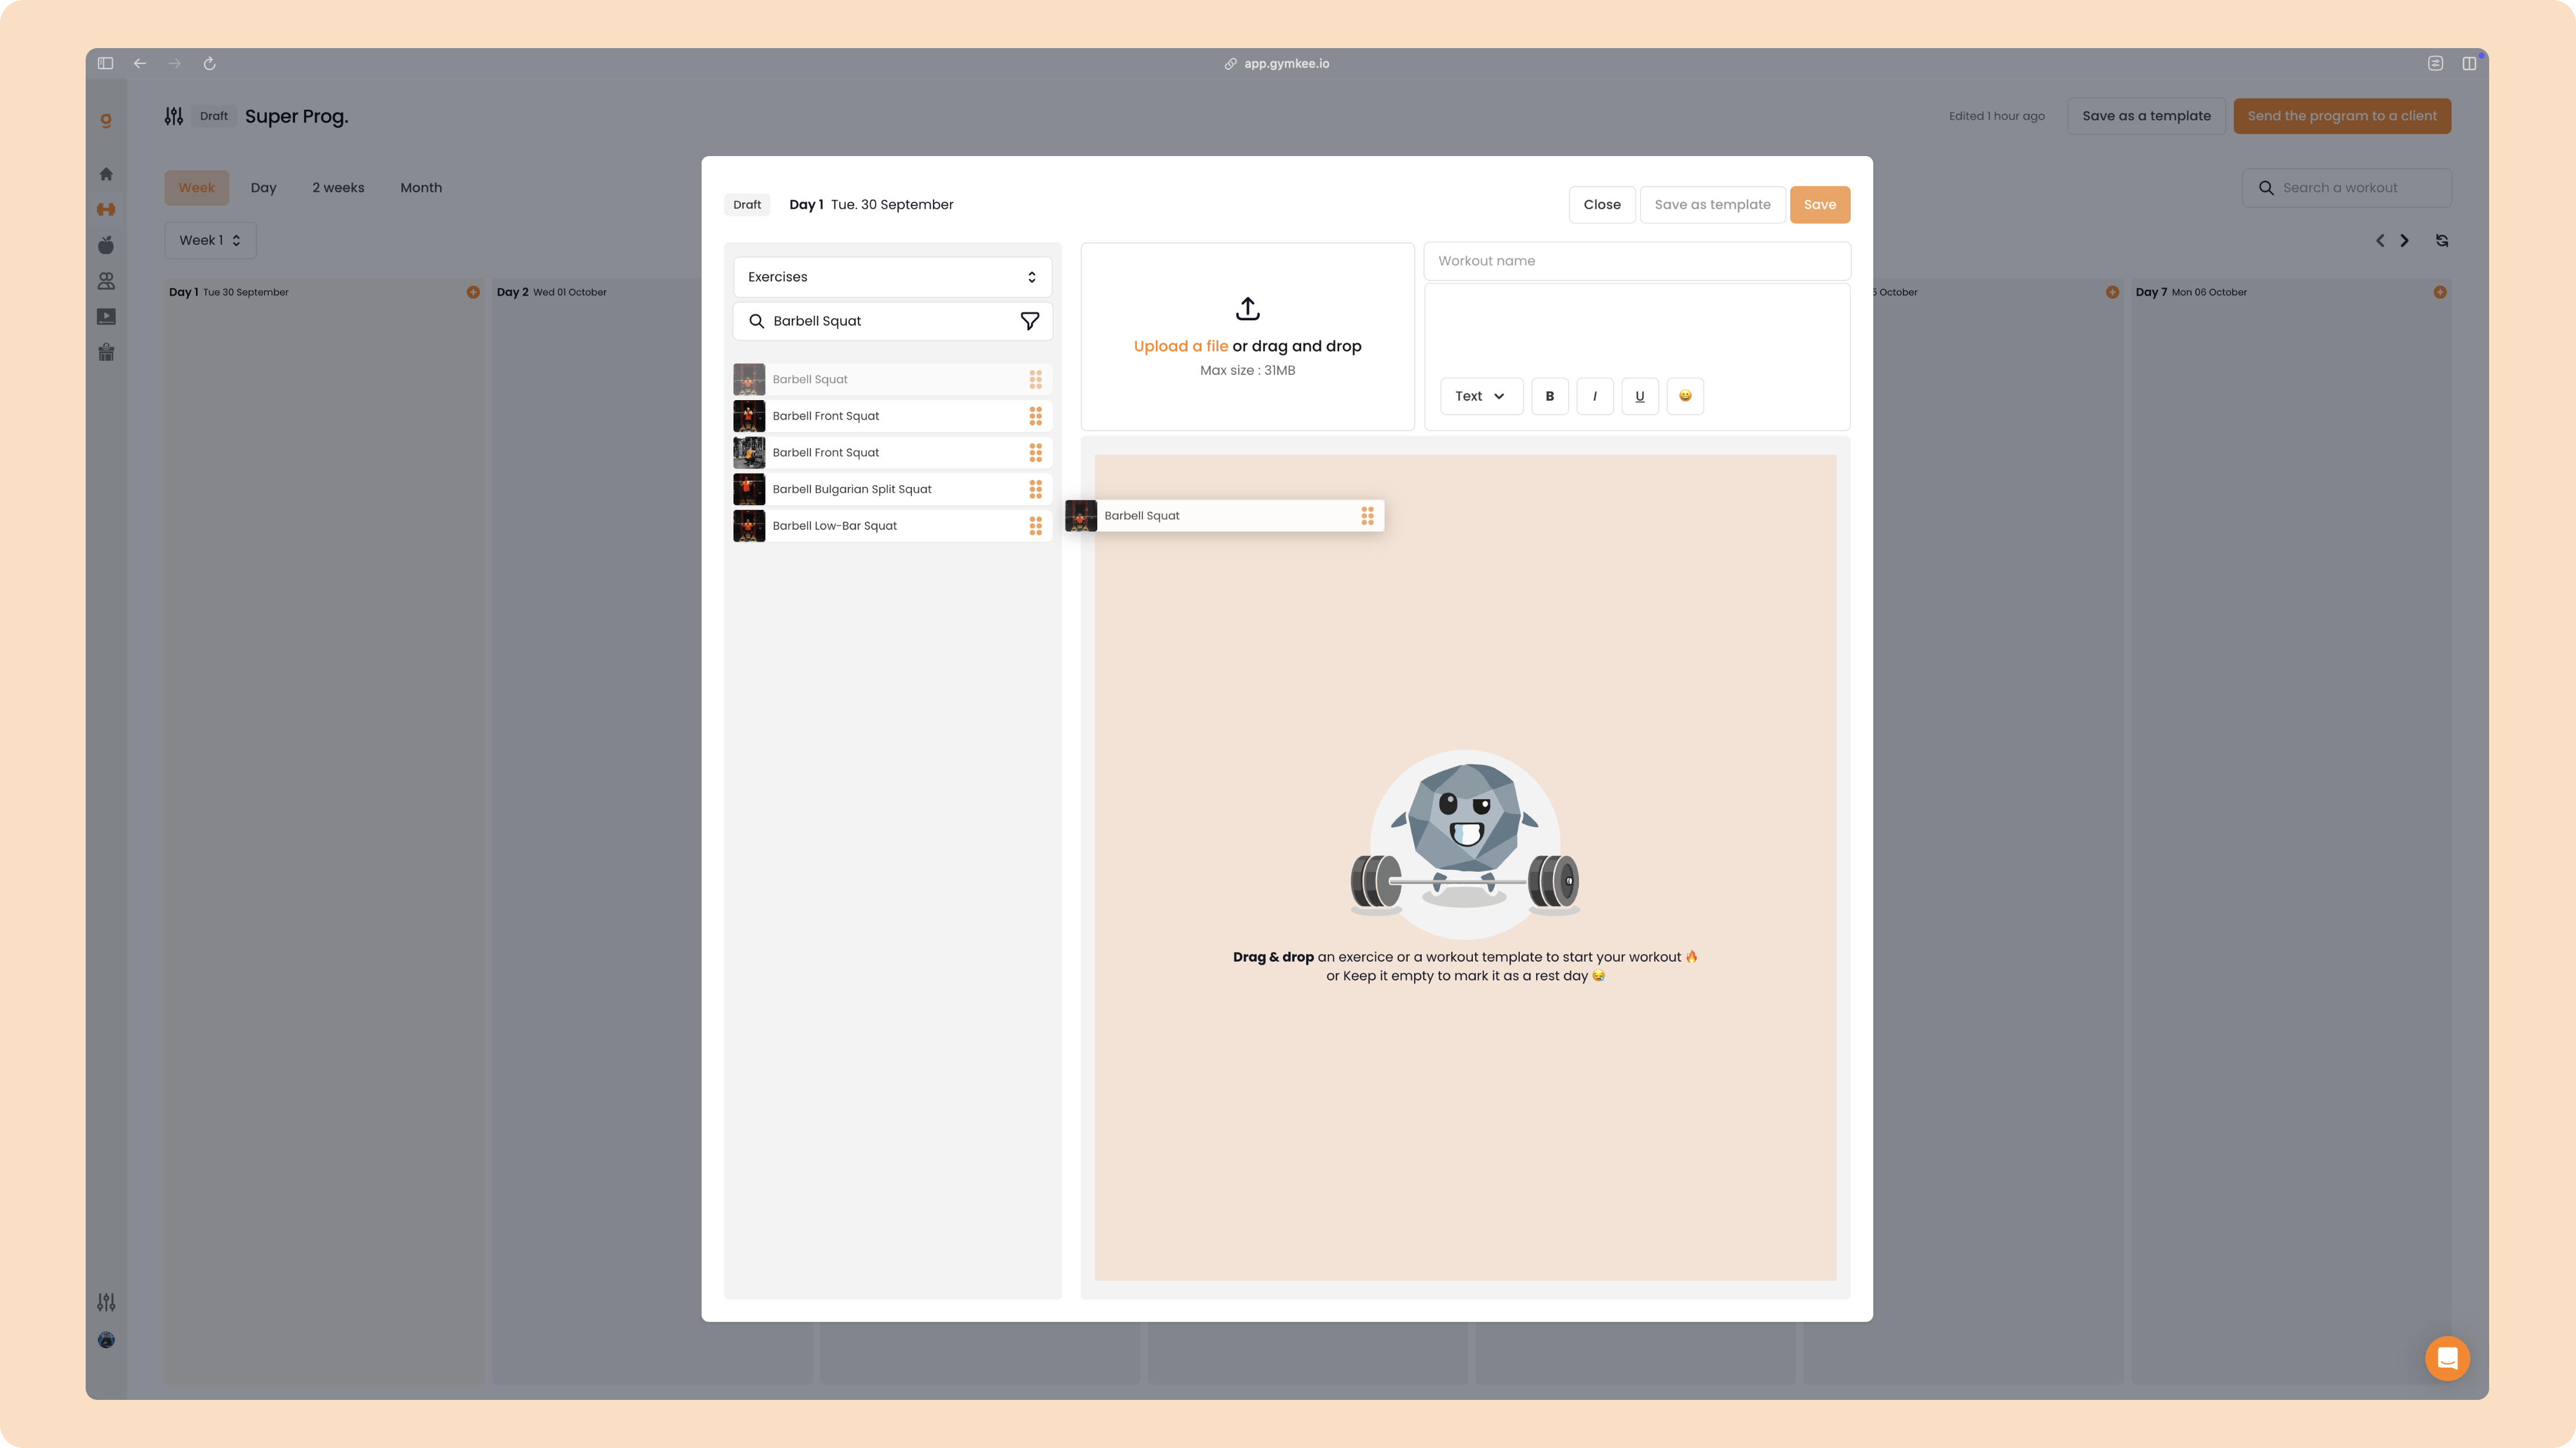Open program settings sliders icon beside Draft
2576x1448 pixels.
(x=174, y=116)
